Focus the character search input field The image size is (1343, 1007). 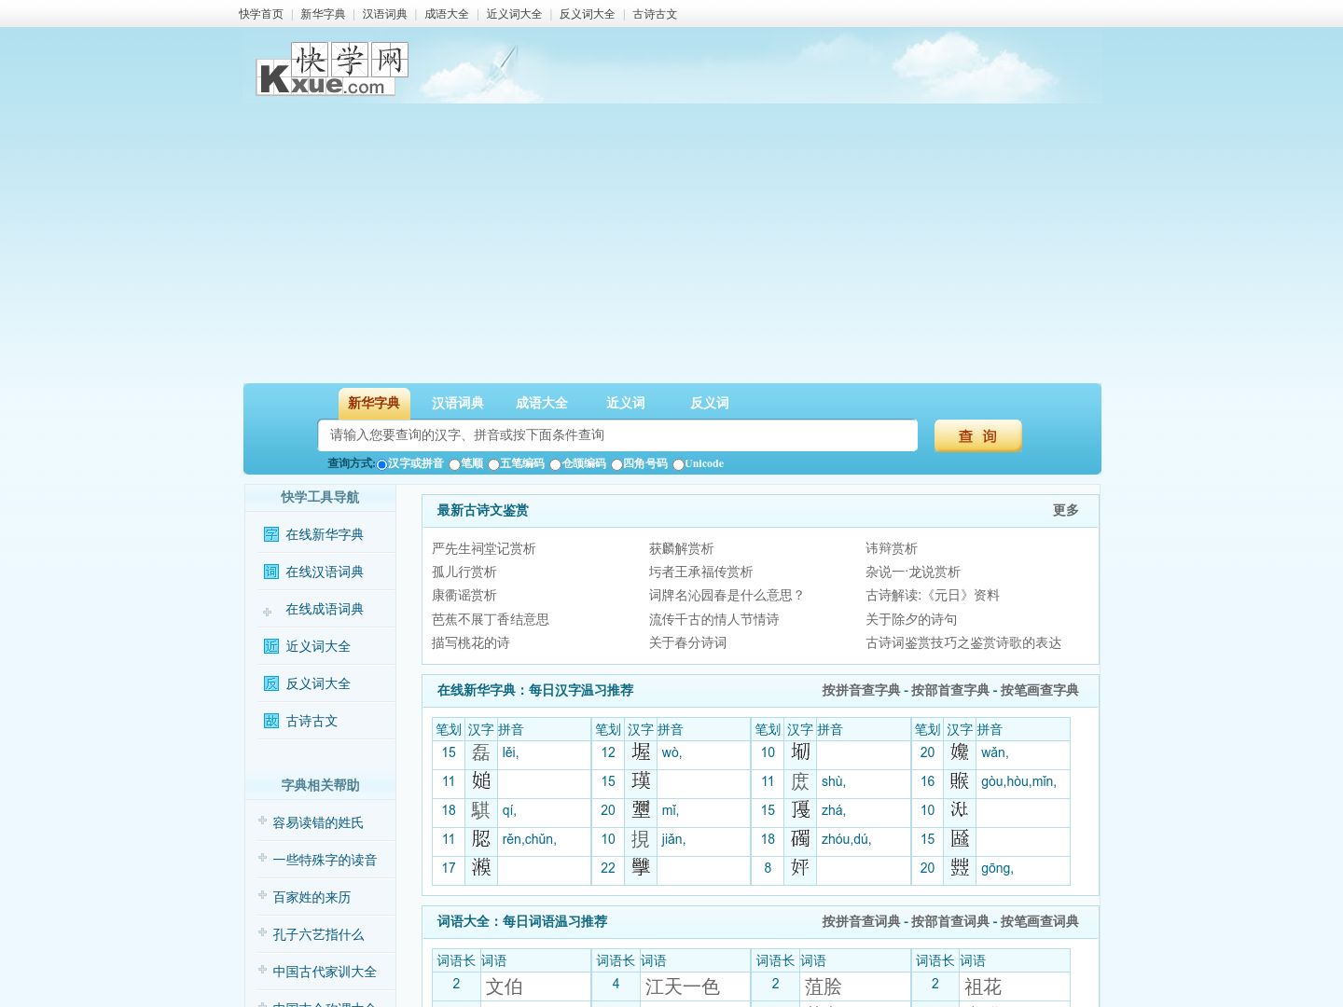tap(617, 435)
